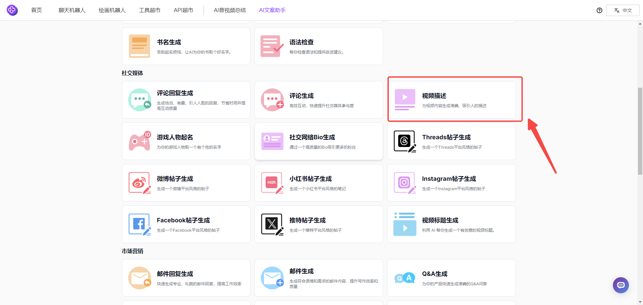Open the Facebook帖子生成 title
Screen dimensions: 643x305
click(x=184, y=220)
